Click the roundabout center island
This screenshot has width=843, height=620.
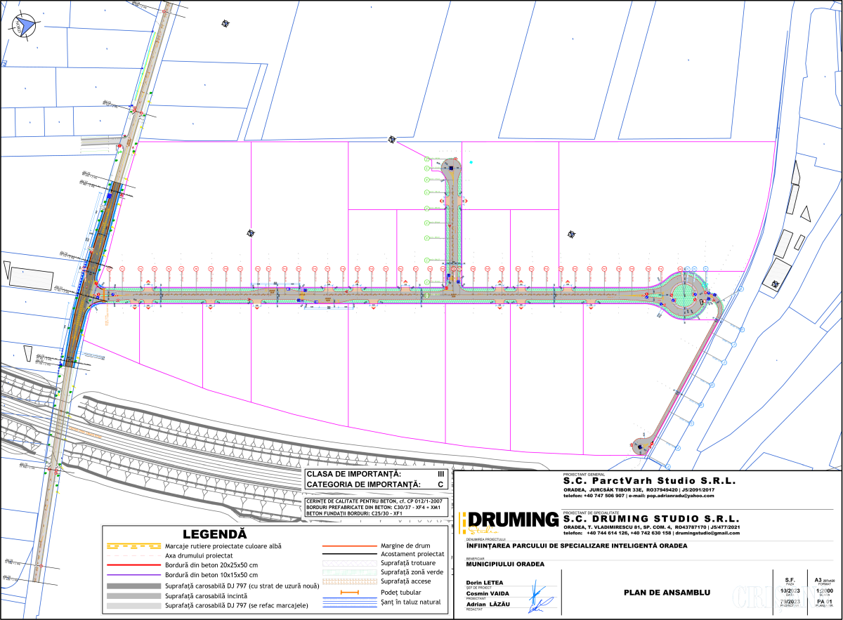(681, 295)
